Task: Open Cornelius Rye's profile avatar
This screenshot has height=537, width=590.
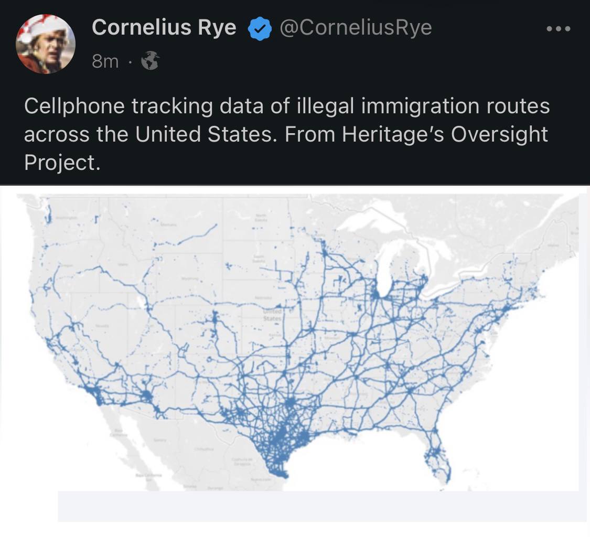Action: tap(46, 44)
